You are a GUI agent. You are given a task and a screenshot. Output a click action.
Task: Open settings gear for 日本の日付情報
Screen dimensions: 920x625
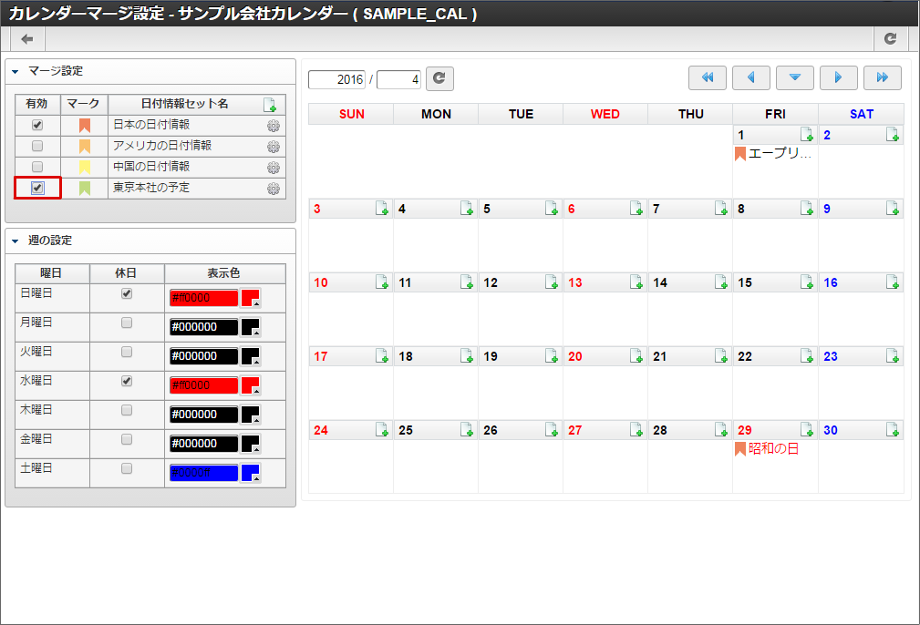point(273,126)
